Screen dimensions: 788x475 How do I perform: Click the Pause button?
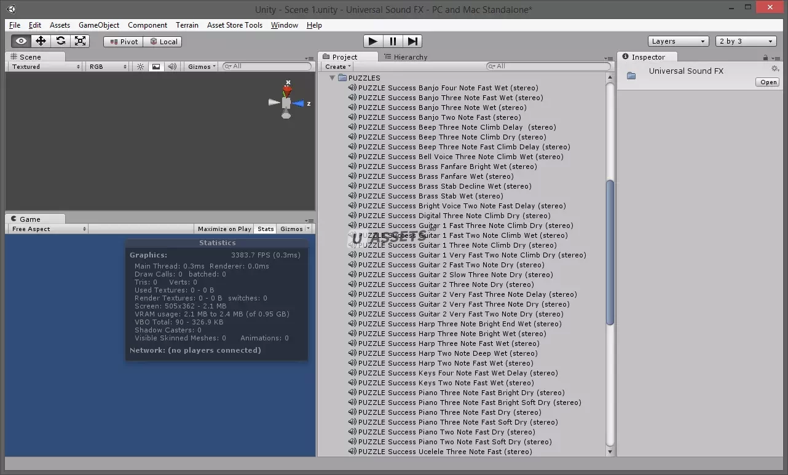click(392, 41)
